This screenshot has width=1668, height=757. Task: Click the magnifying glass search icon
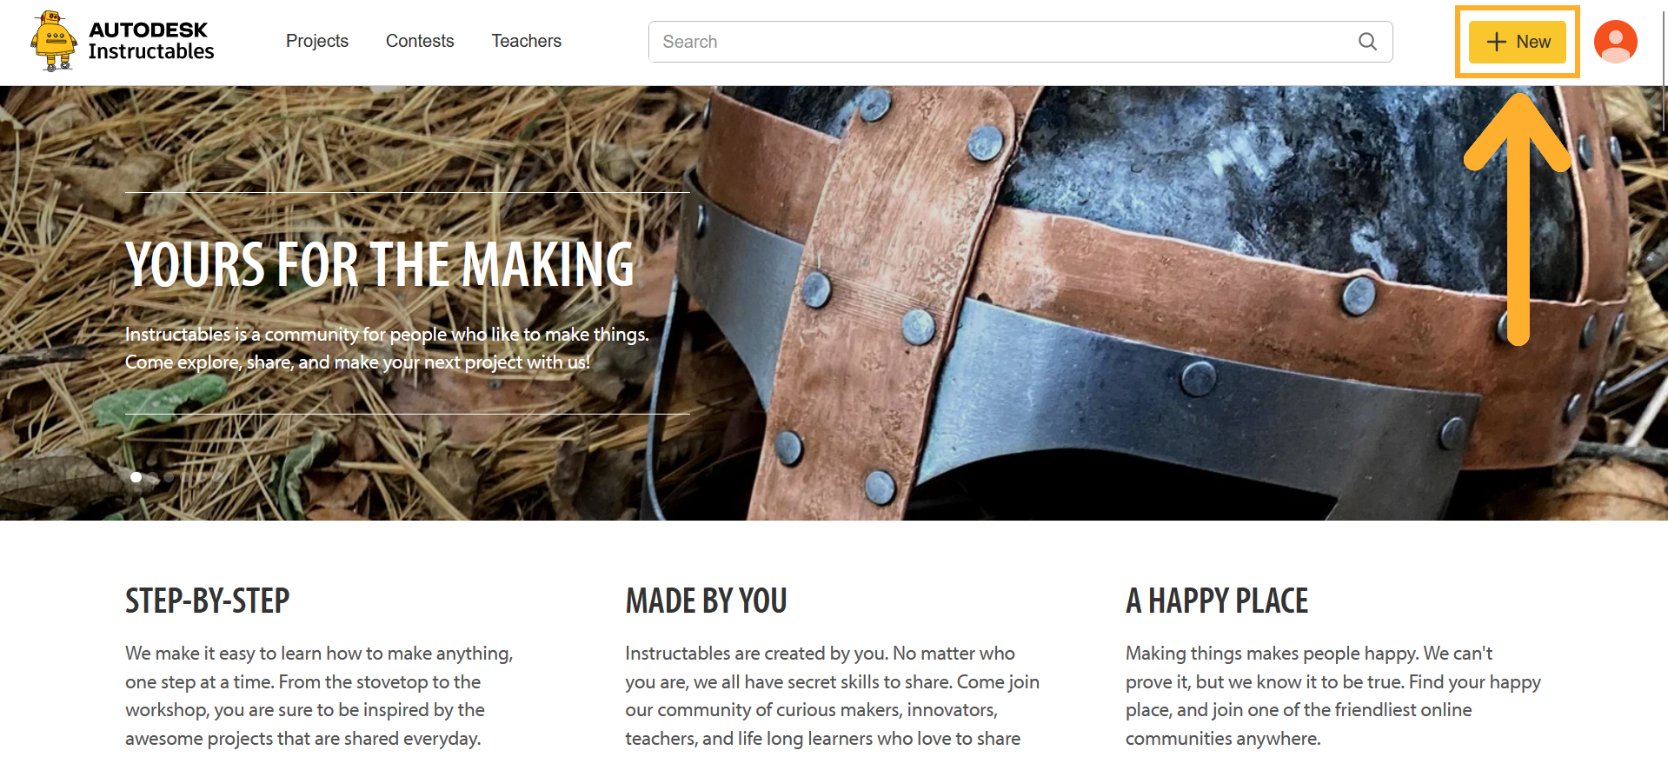tap(1367, 42)
